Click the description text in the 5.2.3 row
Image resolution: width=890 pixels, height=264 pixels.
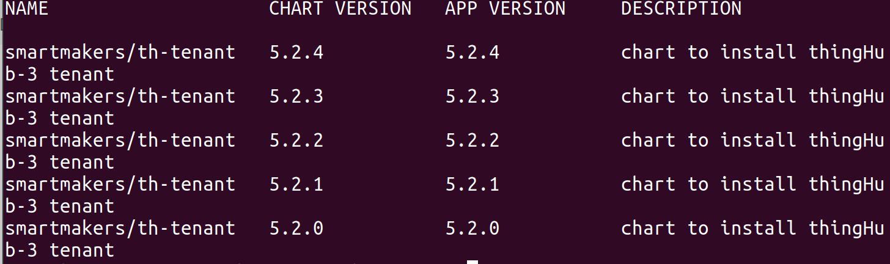(x=752, y=97)
